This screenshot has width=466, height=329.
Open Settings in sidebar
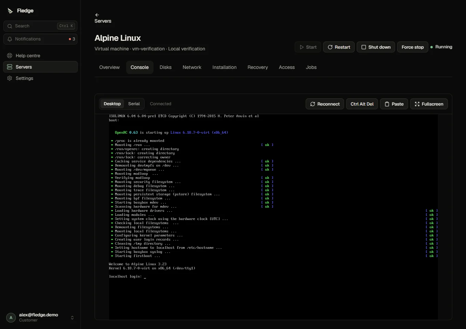click(x=40, y=78)
